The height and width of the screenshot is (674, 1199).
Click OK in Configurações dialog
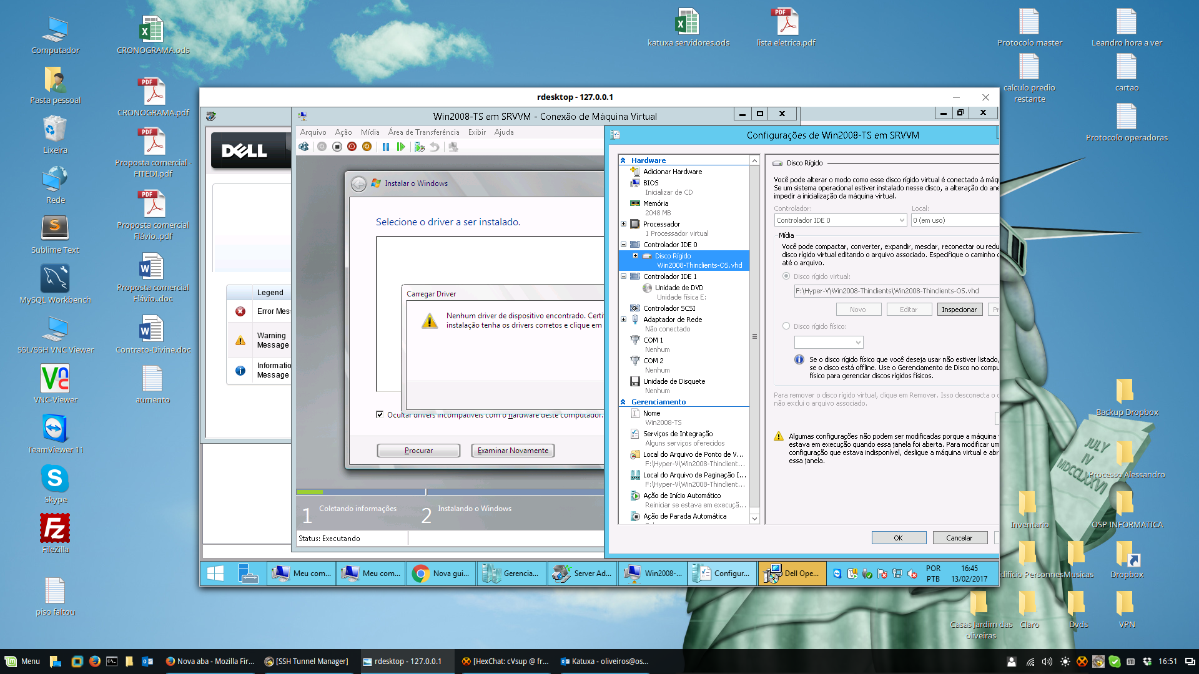[x=898, y=538]
